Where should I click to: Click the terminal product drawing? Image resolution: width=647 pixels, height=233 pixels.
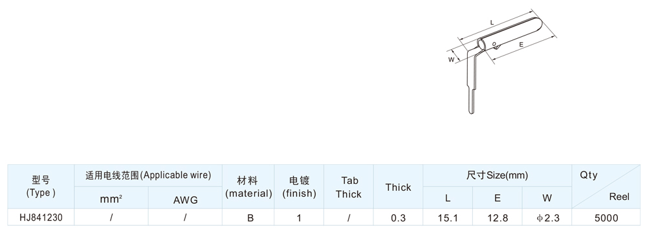pos(501,65)
